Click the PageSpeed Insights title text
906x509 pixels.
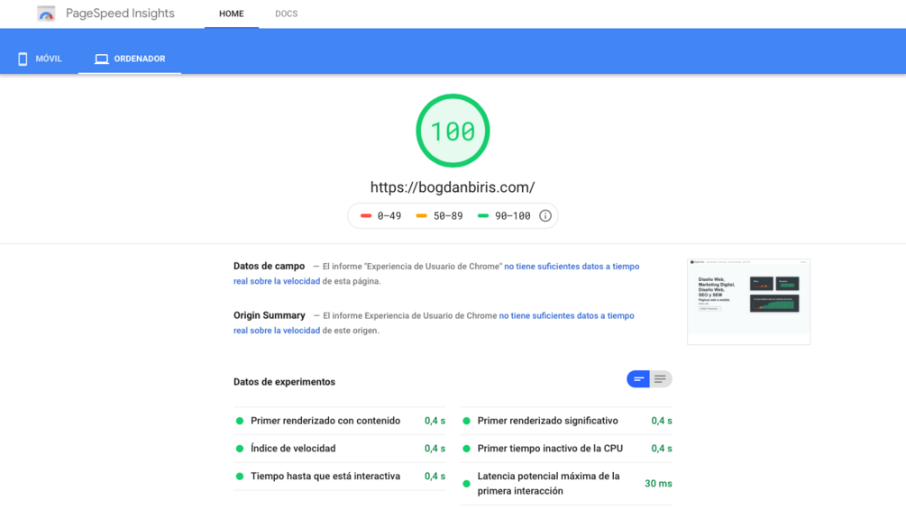click(120, 14)
